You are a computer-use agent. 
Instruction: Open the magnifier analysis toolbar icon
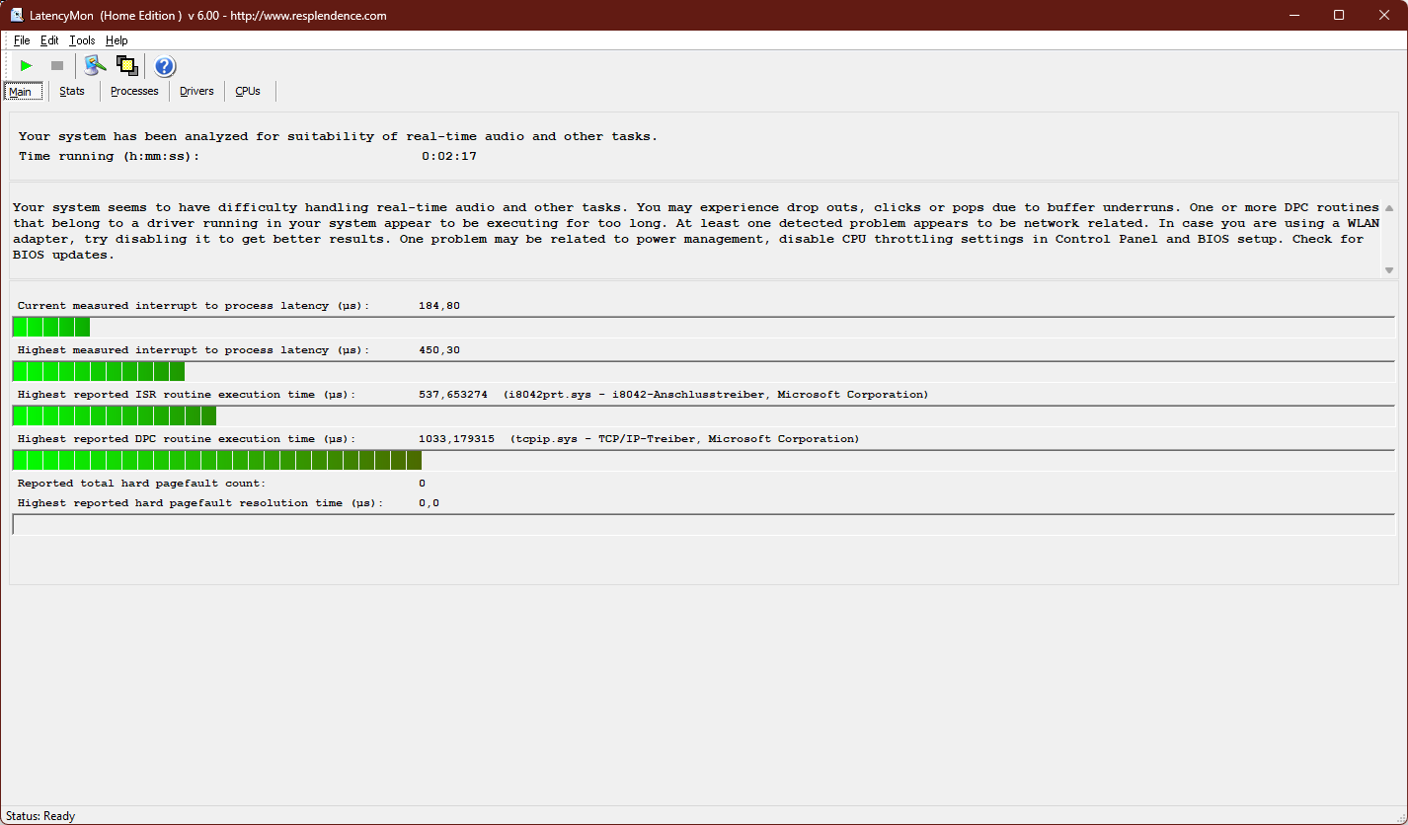tap(95, 66)
